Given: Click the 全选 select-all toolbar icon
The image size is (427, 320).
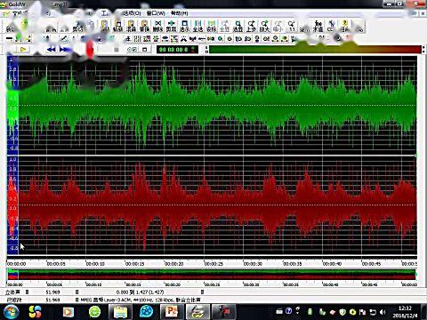Looking at the screenshot, I should (197, 26).
